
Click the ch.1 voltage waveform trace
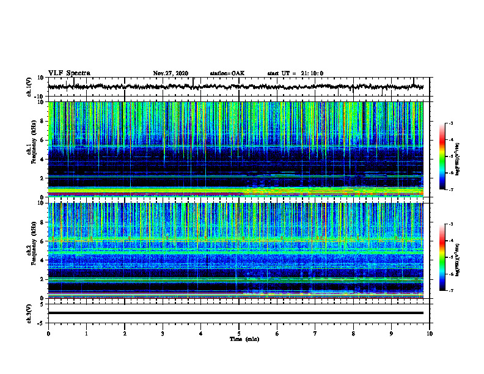[235, 87]
